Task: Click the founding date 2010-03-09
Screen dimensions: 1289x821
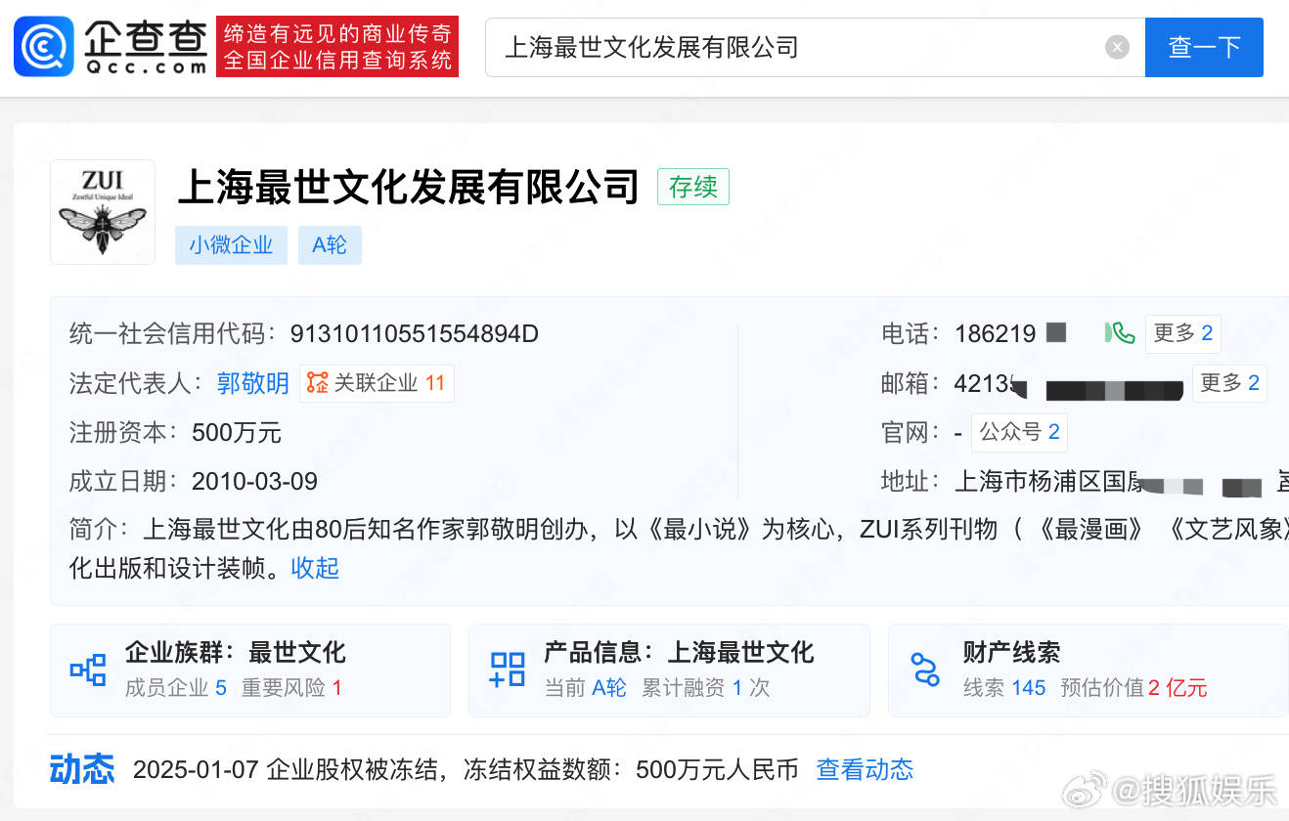Action: coord(254,481)
